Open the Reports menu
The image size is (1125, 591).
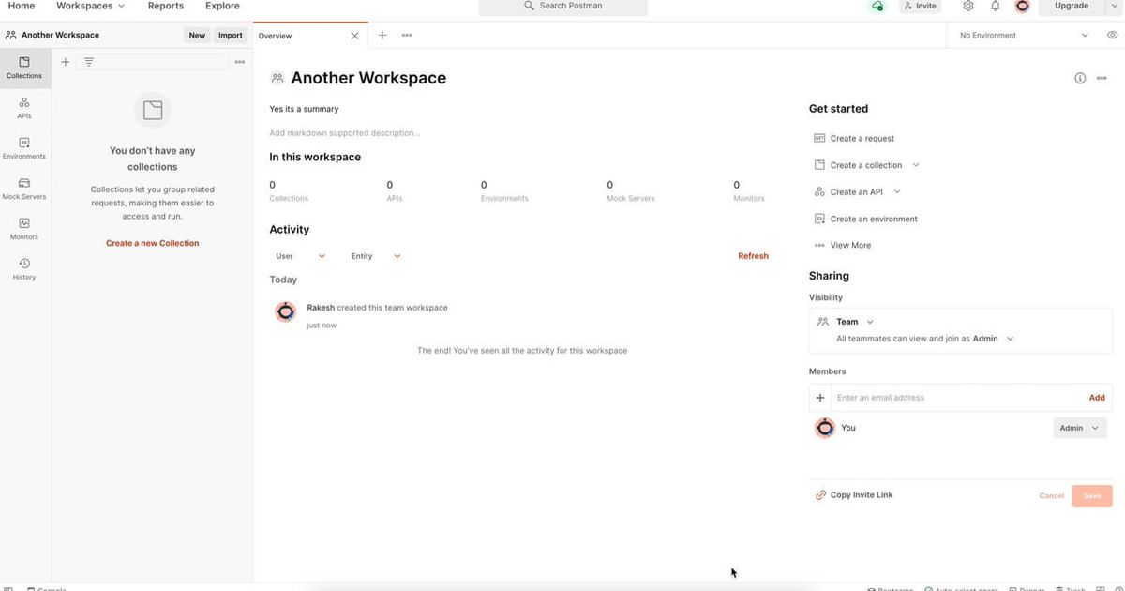coord(166,6)
